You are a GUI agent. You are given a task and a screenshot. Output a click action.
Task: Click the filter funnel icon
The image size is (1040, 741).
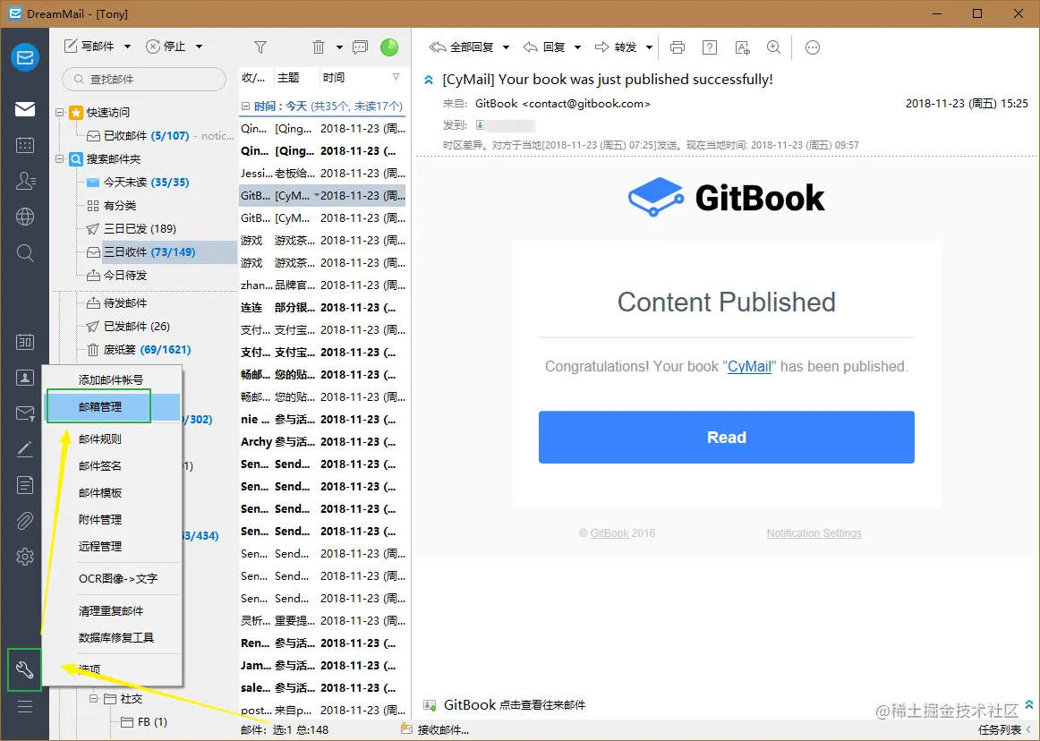pyautogui.click(x=260, y=47)
